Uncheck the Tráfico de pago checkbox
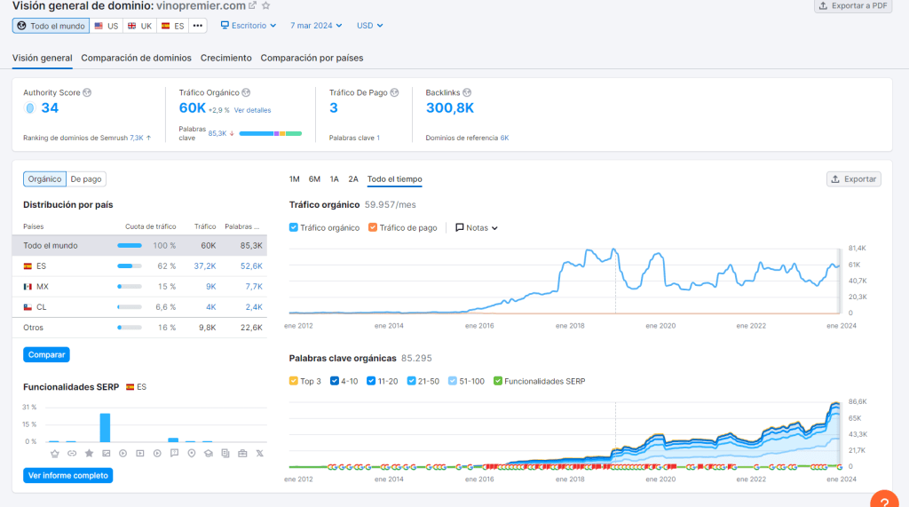The image size is (909, 507). click(x=373, y=227)
